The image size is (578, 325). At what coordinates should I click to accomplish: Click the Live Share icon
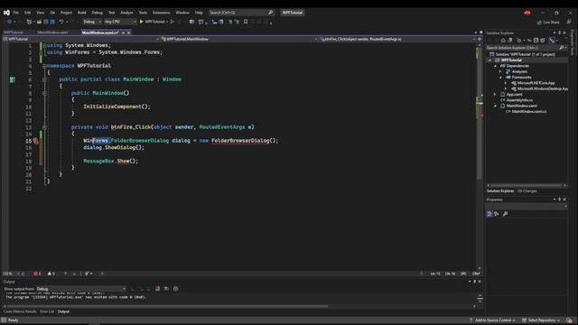[539, 22]
